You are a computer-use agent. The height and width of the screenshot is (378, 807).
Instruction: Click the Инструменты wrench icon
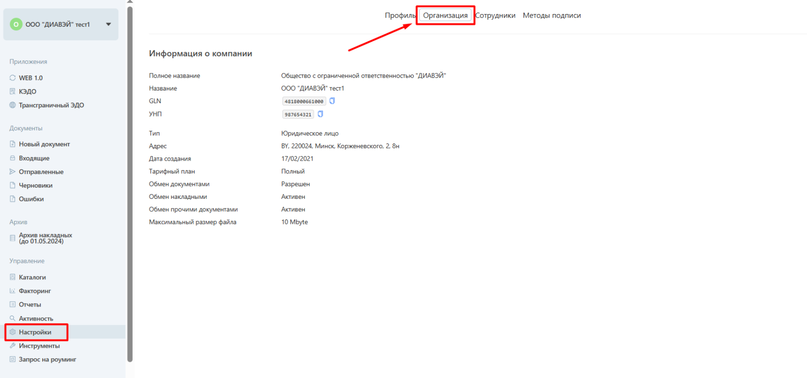(x=13, y=346)
